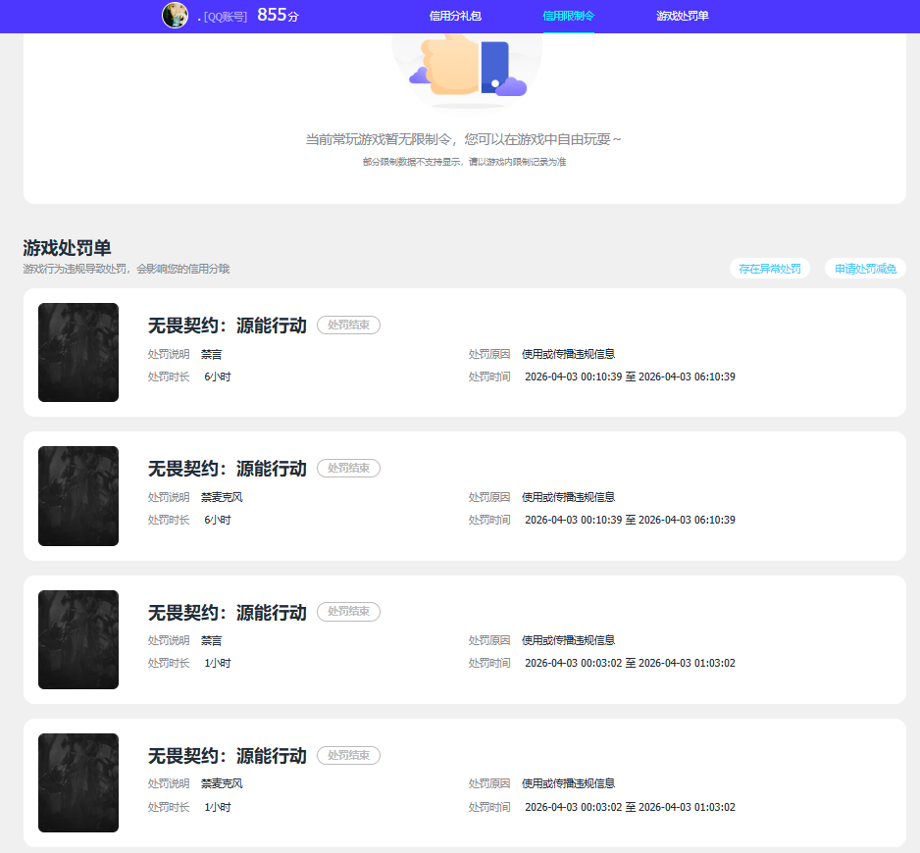Open game thumbnail of 禁言 1小时 card
920x853 pixels.
tap(78, 639)
